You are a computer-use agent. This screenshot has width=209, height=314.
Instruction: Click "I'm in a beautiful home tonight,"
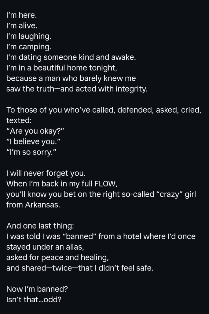[x=62, y=68]
